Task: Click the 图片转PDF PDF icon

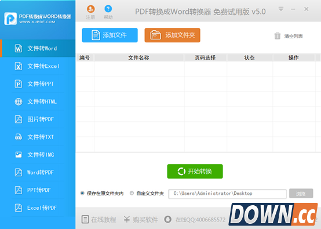Action: [19, 119]
